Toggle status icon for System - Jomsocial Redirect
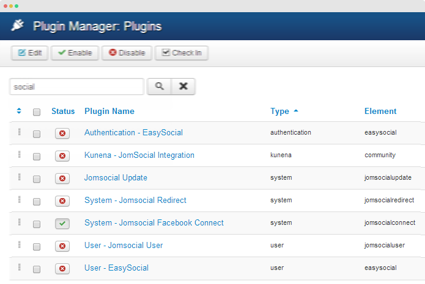 [62, 201]
